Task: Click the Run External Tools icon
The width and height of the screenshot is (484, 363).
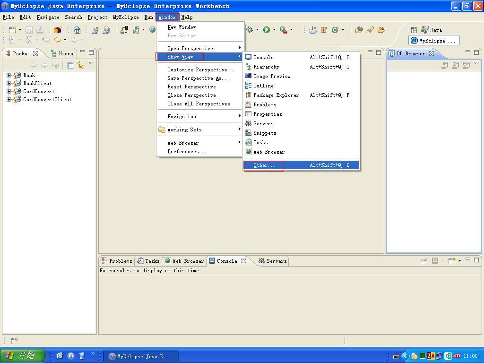Action: [284, 30]
